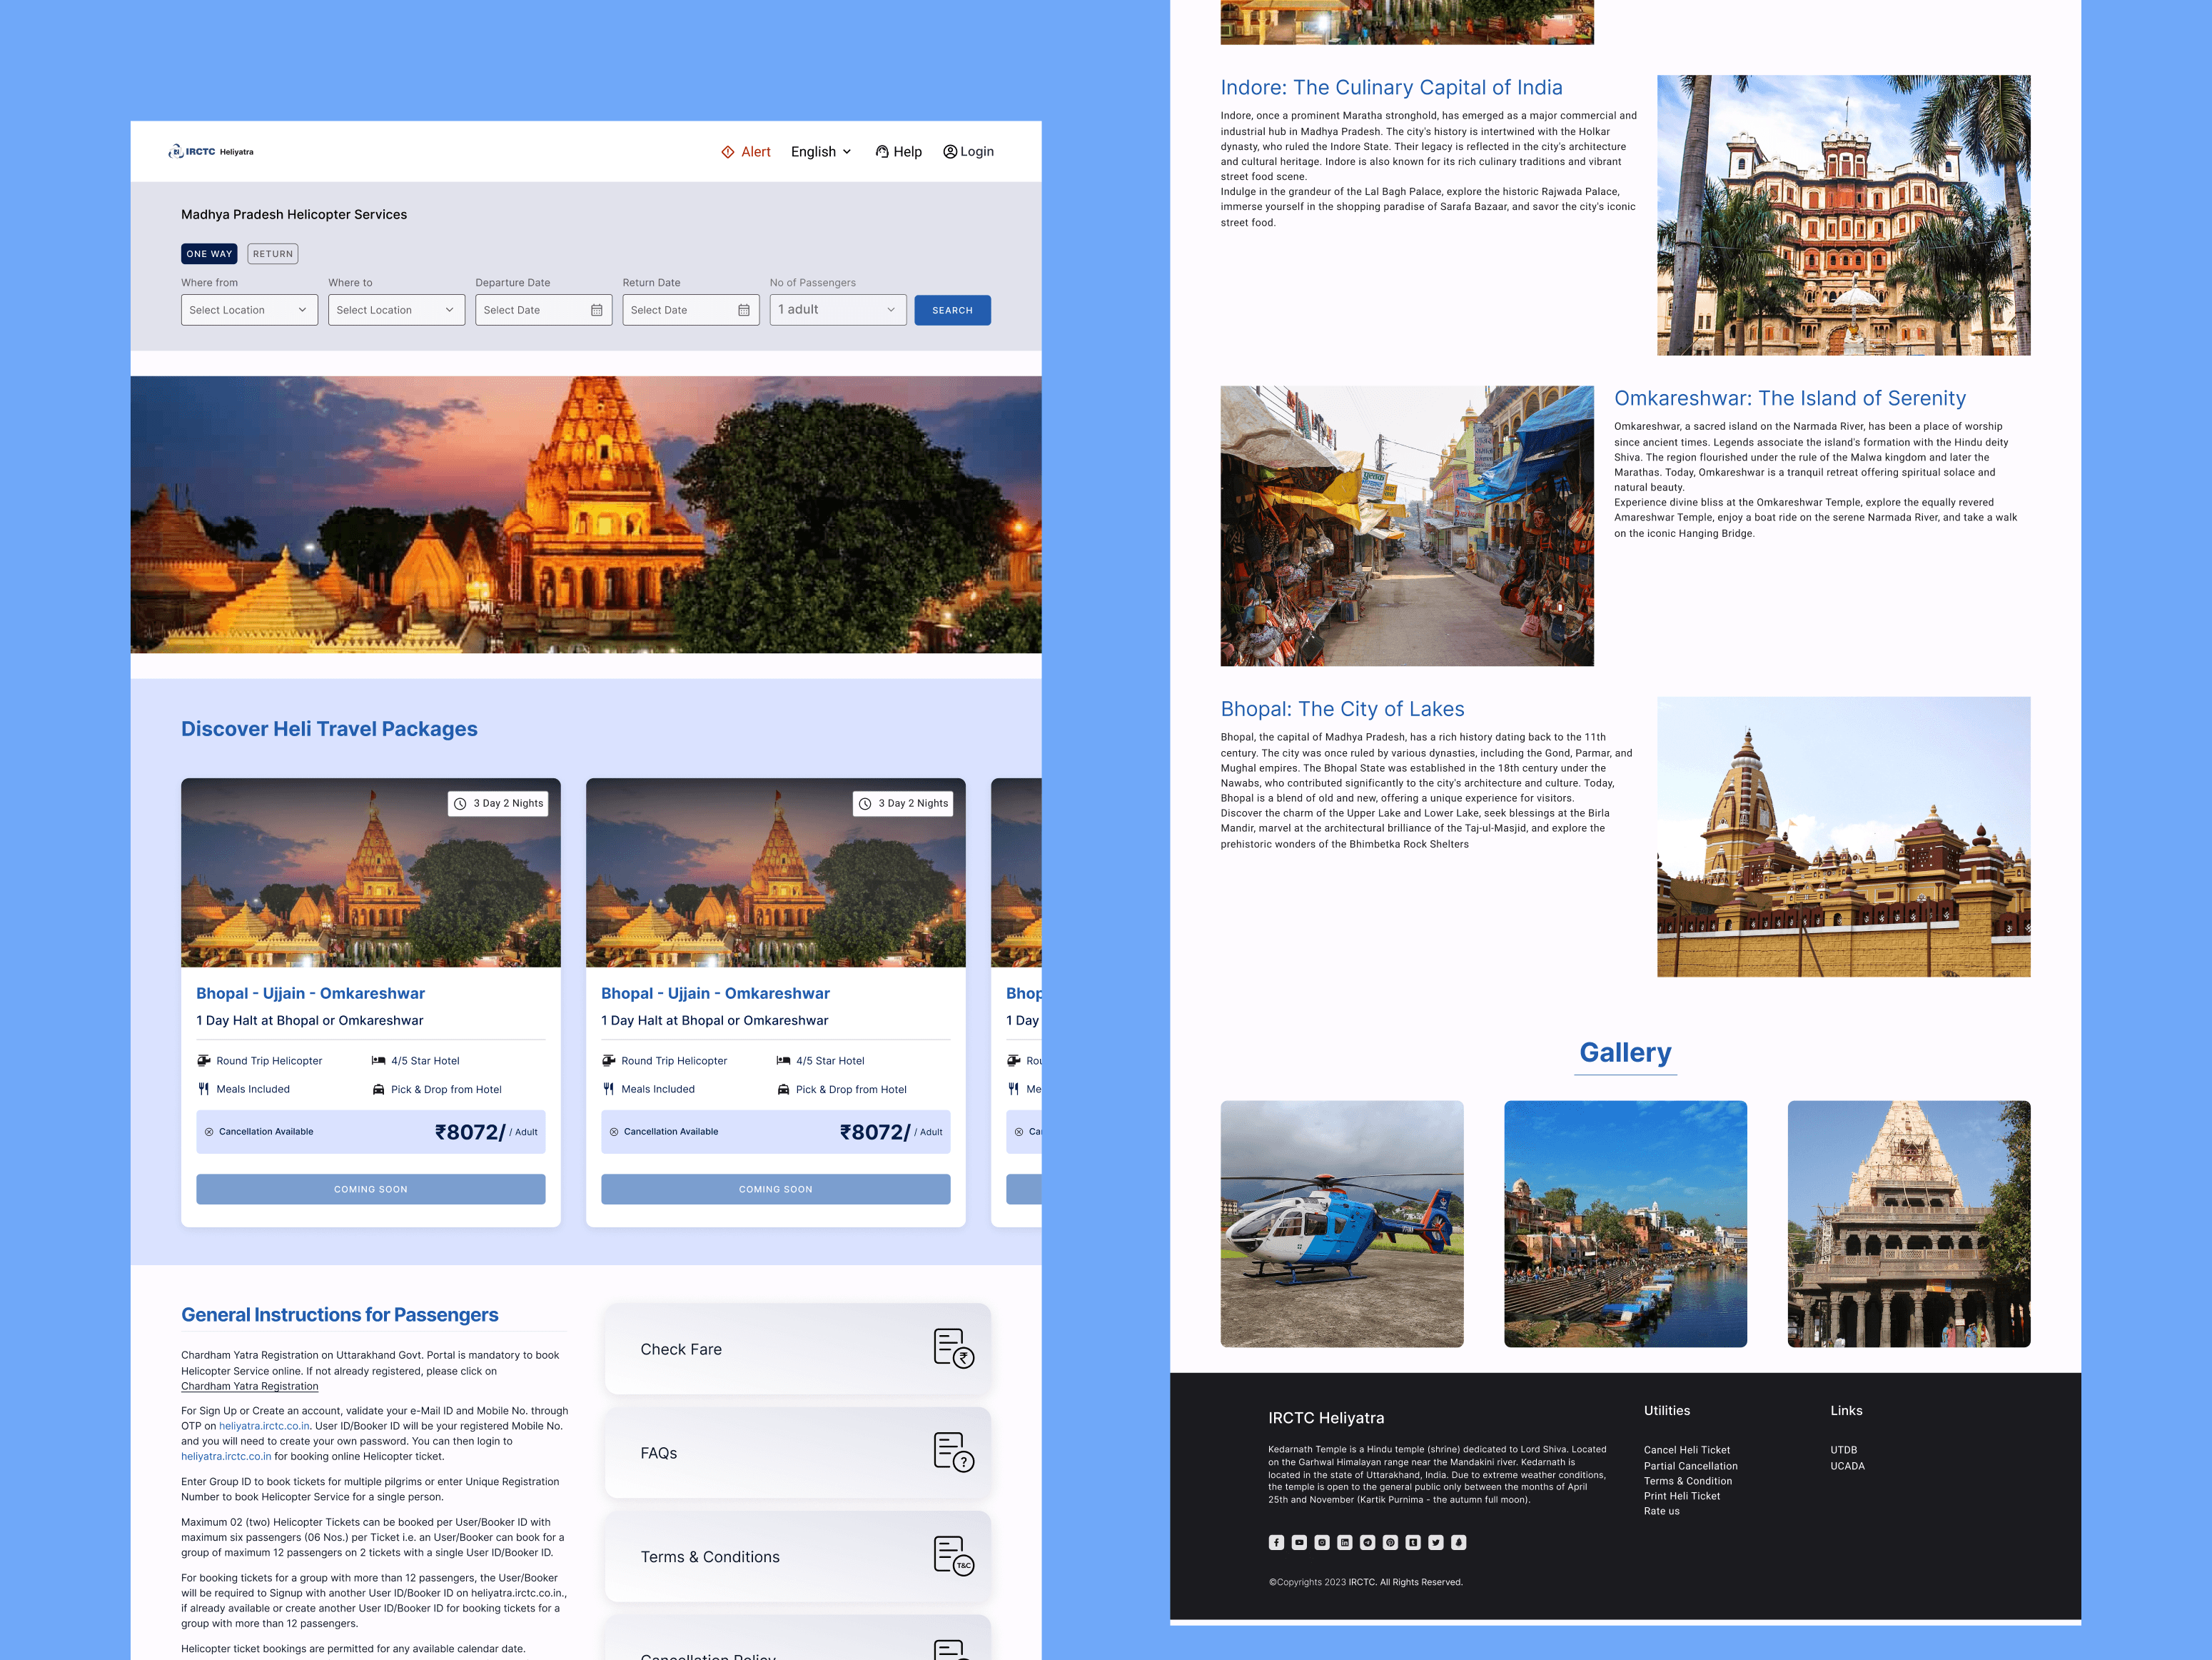Open the Chardham Yatra Registration link
The width and height of the screenshot is (2212, 1660).
click(250, 1386)
